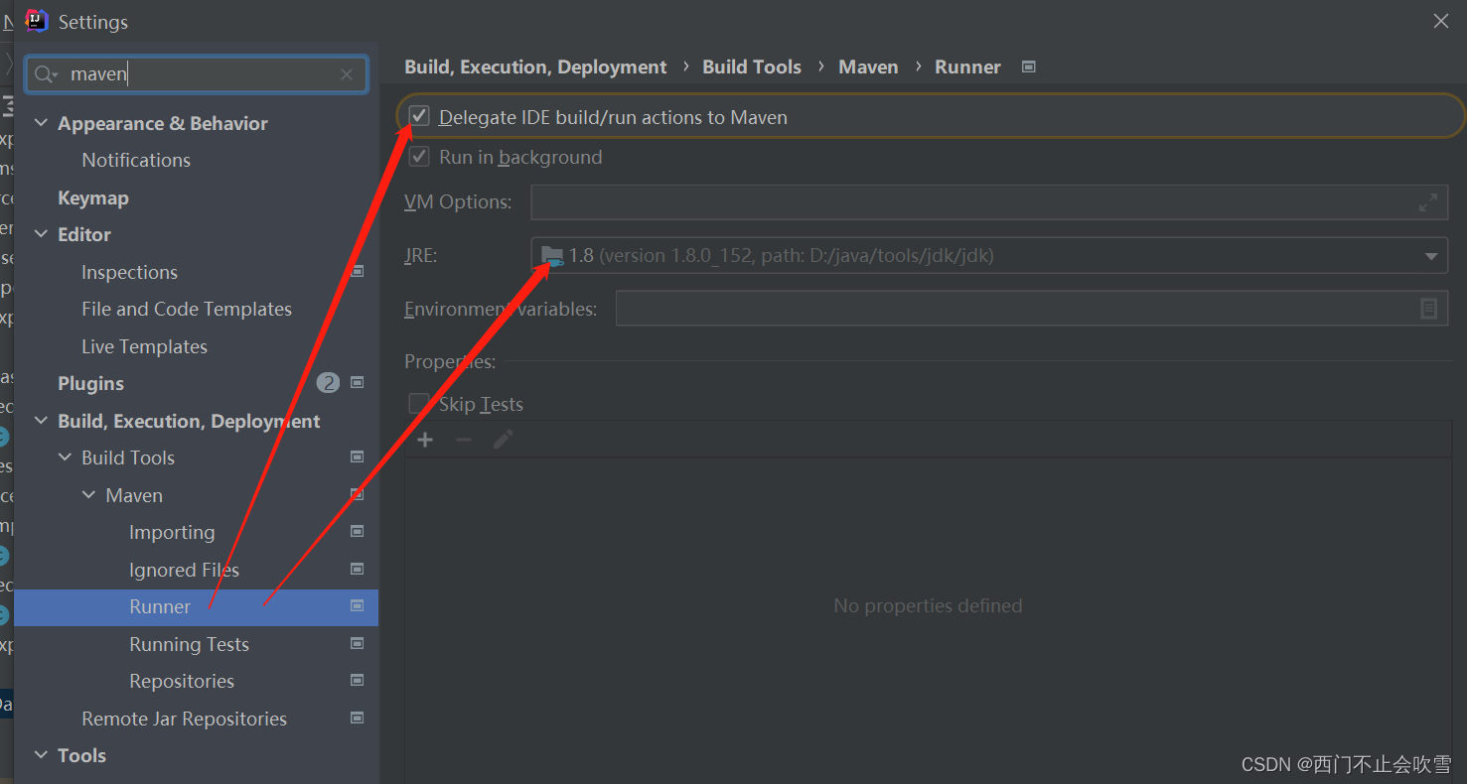Collapse the Editor section

pyautogui.click(x=42, y=234)
